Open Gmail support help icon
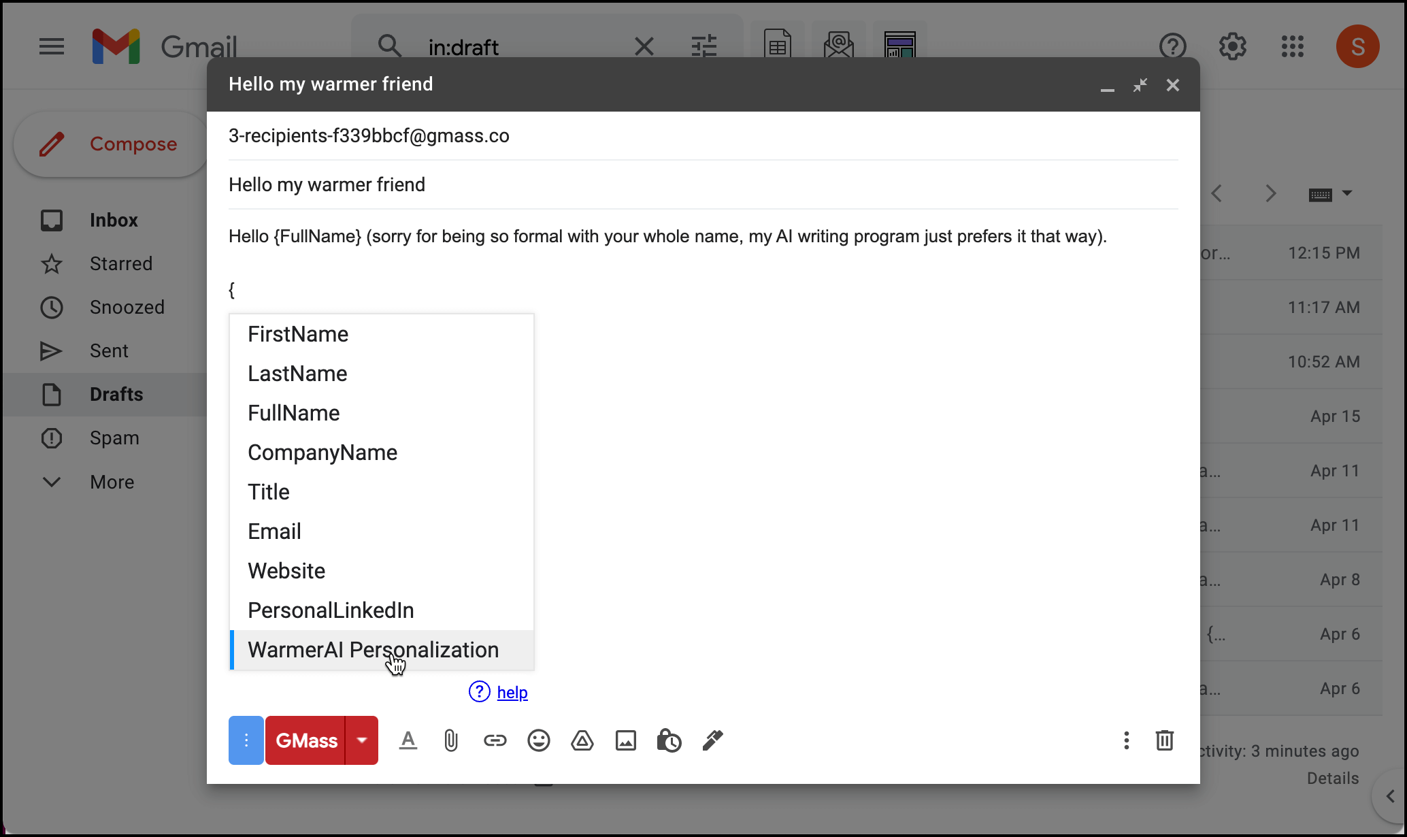Viewport: 1407px width, 837px height. pyautogui.click(x=1173, y=46)
